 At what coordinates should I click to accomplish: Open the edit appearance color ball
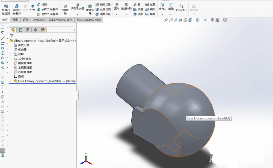click(x=213, y=20)
